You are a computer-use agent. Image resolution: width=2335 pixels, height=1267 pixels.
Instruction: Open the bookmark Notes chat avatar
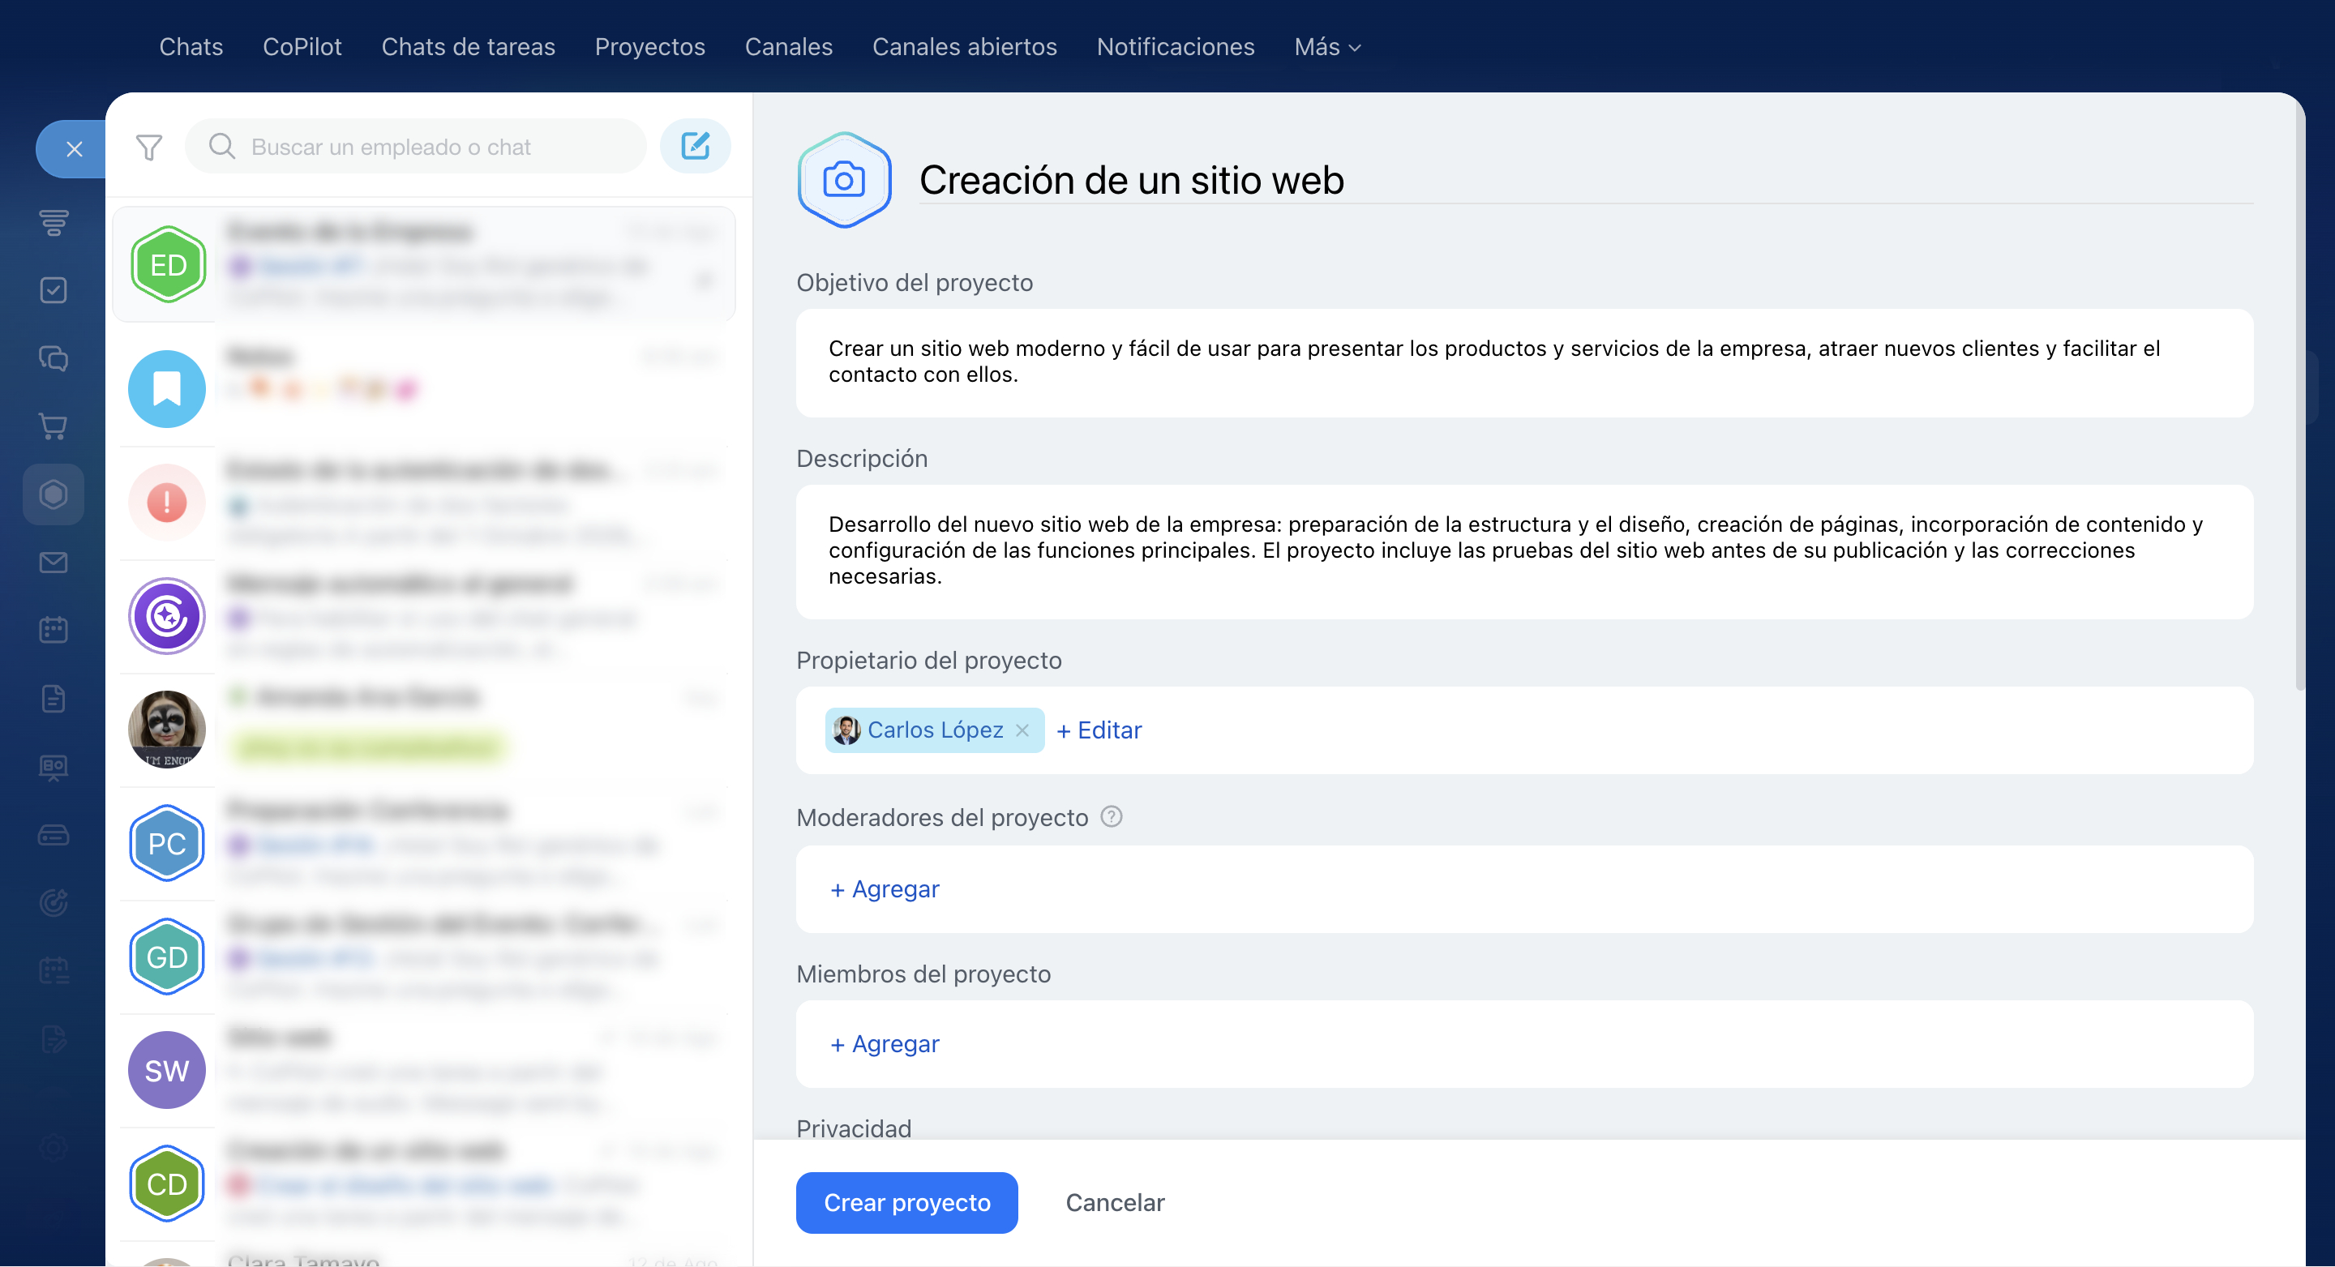click(x=168, y=389)
